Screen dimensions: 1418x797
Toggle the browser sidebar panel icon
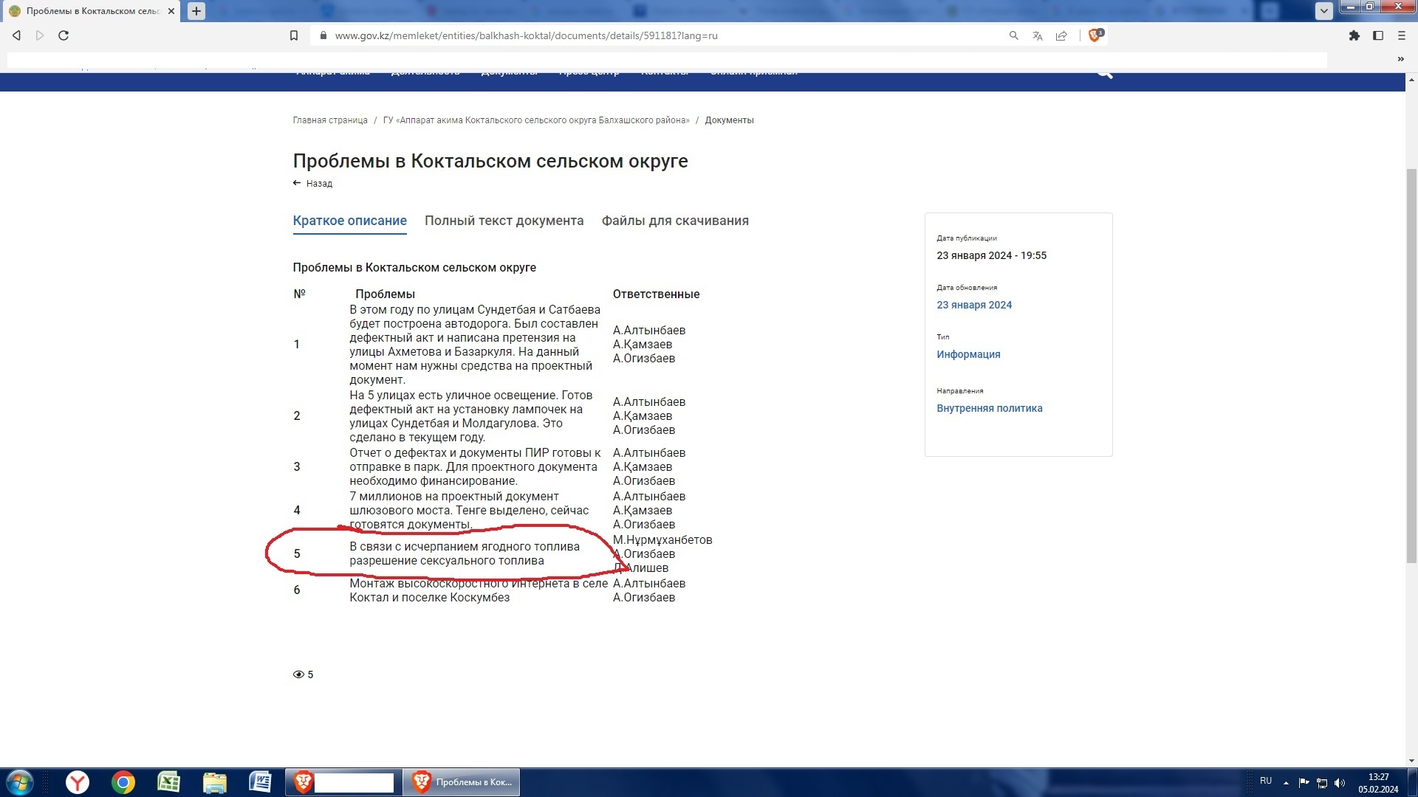(1378, 35)
